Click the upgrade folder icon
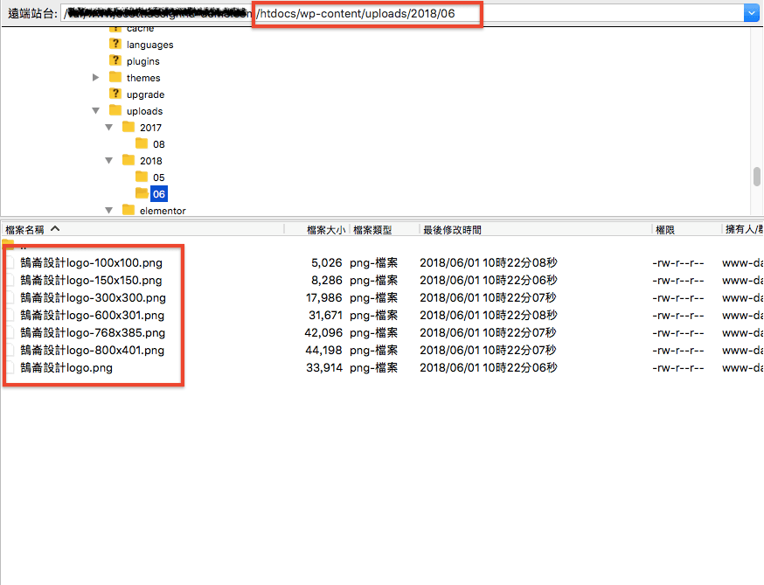This screenshot has height=585, width=764. pyautogui.click(x=115, y=94)
